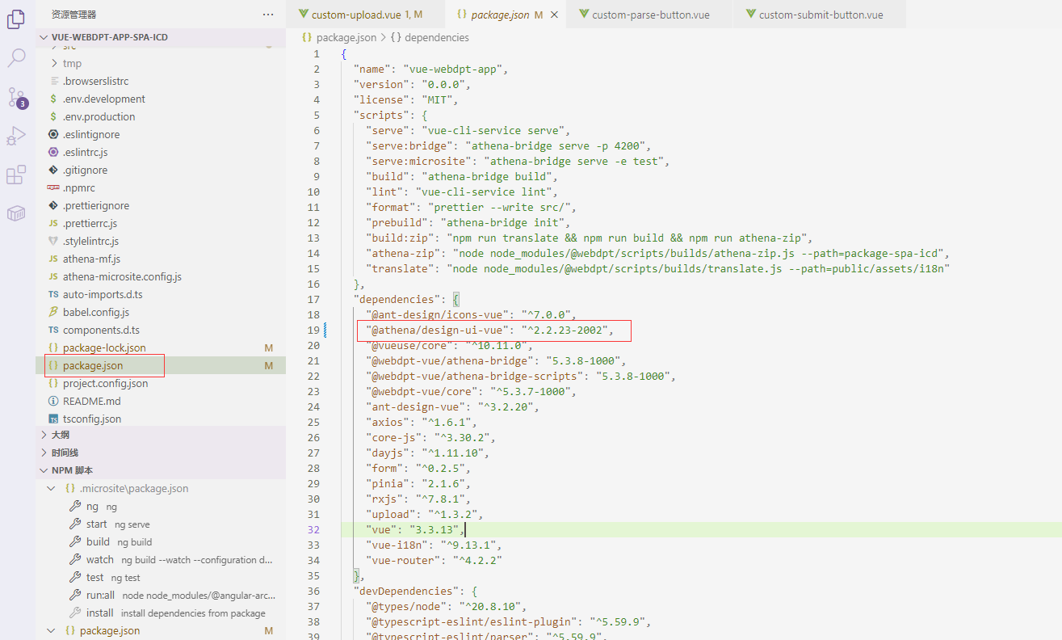Open .prettierignore file
The height and width of the screenshot is (640, 1062).
[95, 206]
